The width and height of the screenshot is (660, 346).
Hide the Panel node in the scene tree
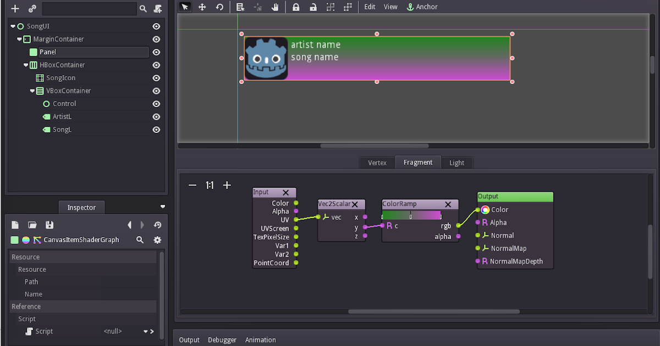click(156, 52)
